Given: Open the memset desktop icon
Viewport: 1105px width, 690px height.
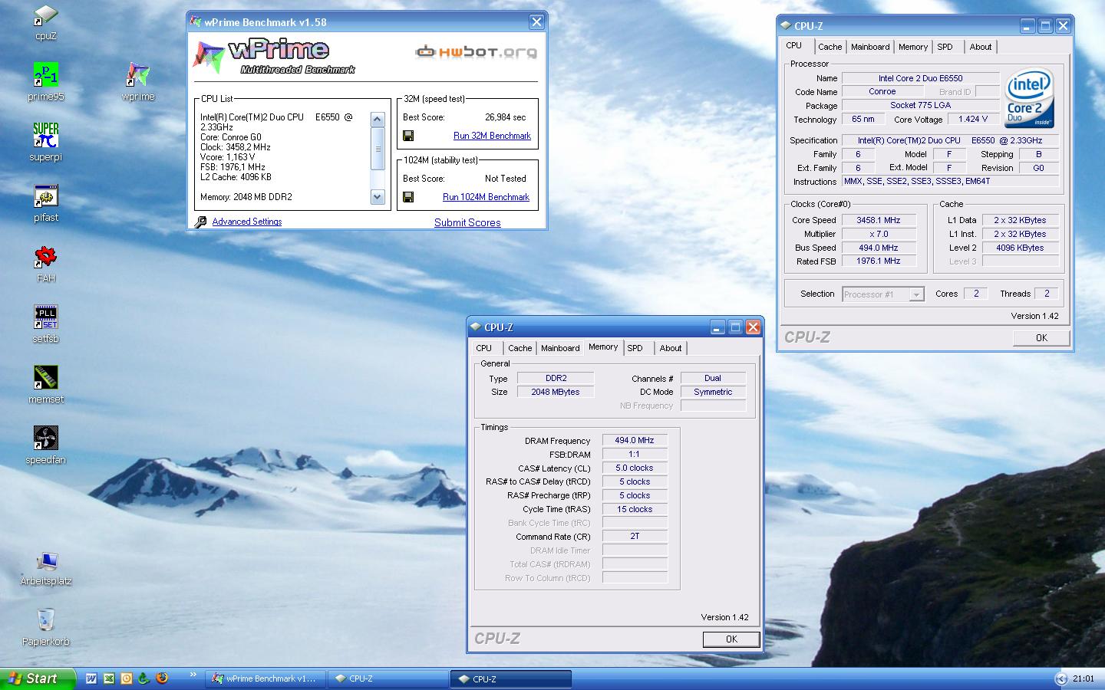Looking at the screenshot, I should pyautogui.click(x=46, y=385).
